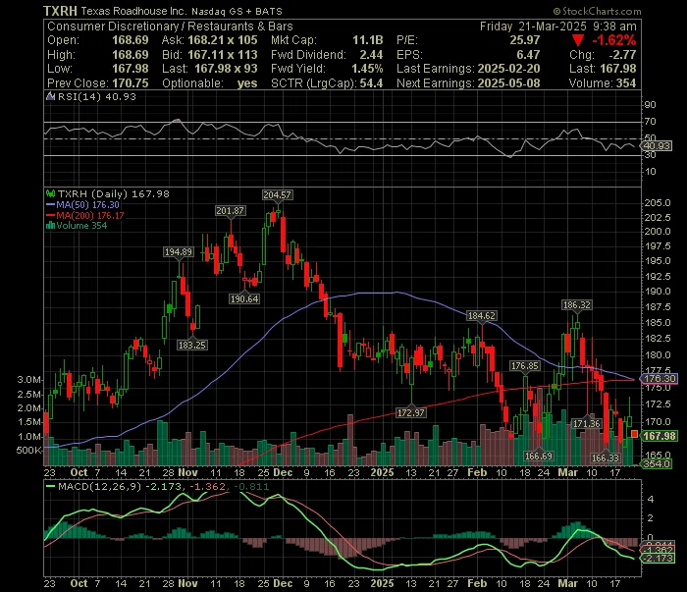Click the Feb label on MACD panel date axis
The height and width of the screenshot is (592, 687).
[x=477, y=584]
